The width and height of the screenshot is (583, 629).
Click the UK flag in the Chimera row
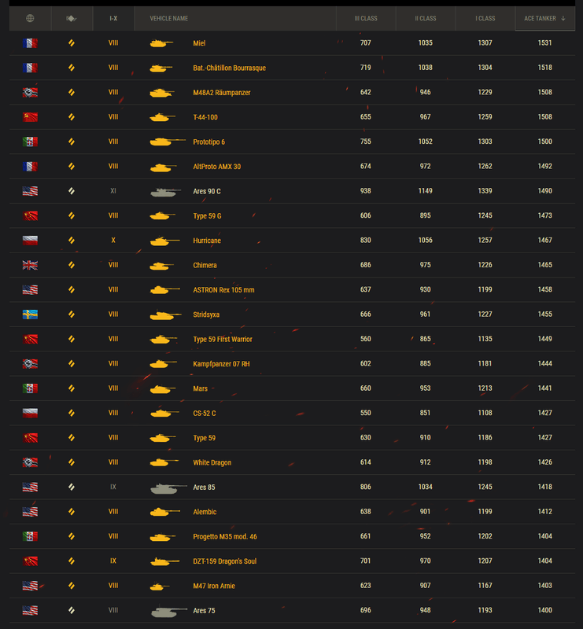click(30, 265)
